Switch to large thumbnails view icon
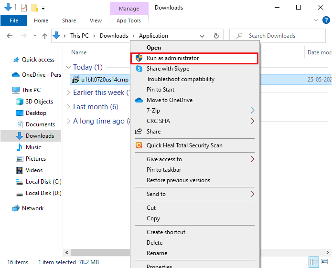The image size is (332, 268). point(324,262)
